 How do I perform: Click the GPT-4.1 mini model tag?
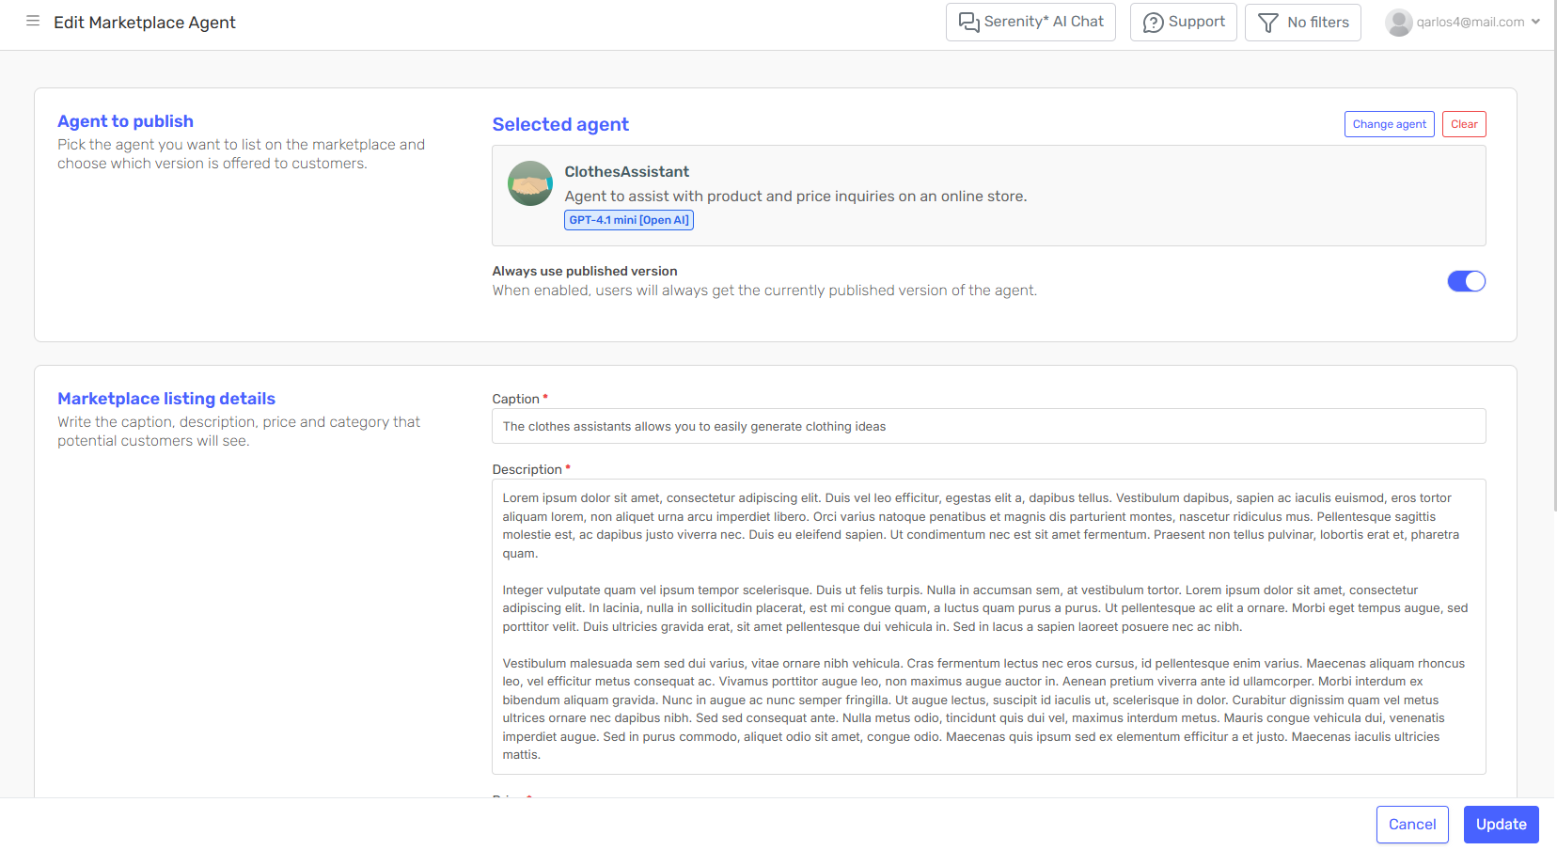[629, 220]
